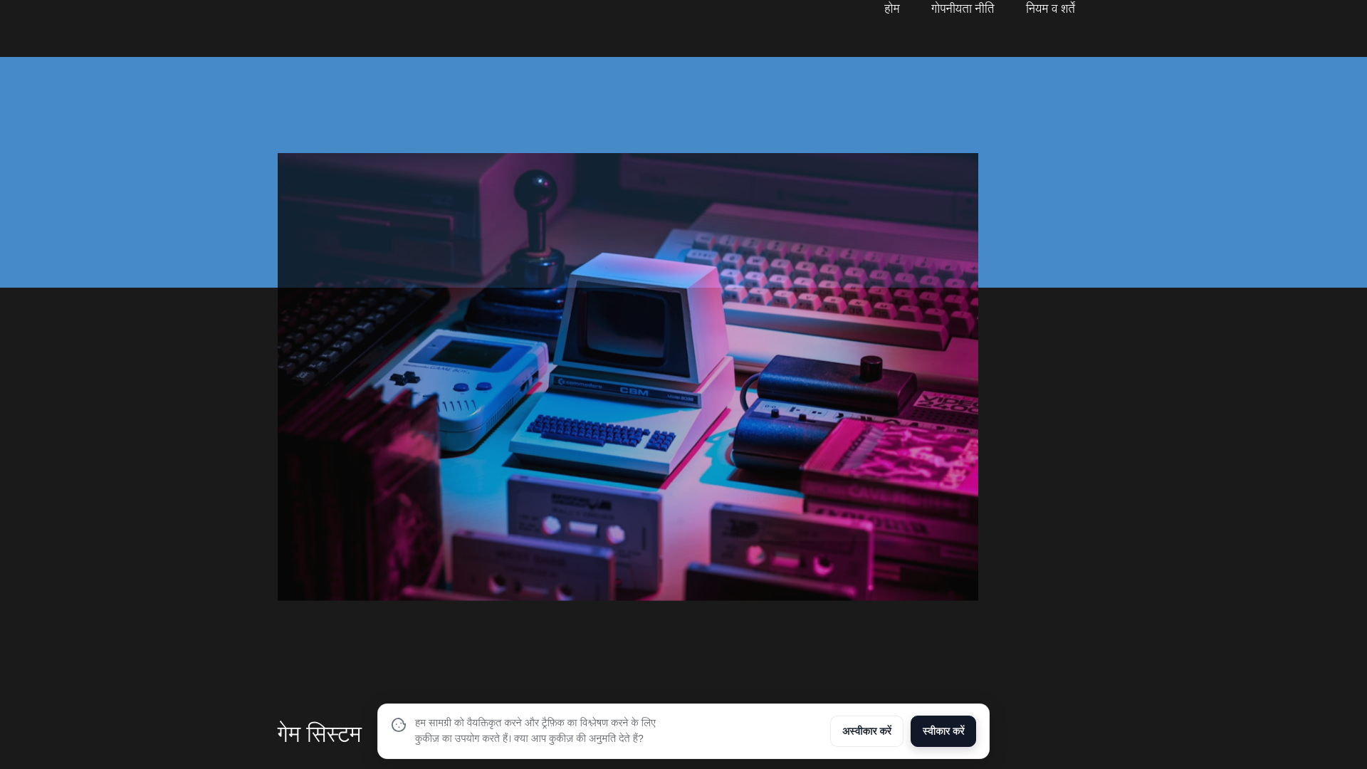Click the अस्वीकार करें cookie button
The height and width of the screenshot is (769, 1367).
pyautogui.click(x=866, y=731)
